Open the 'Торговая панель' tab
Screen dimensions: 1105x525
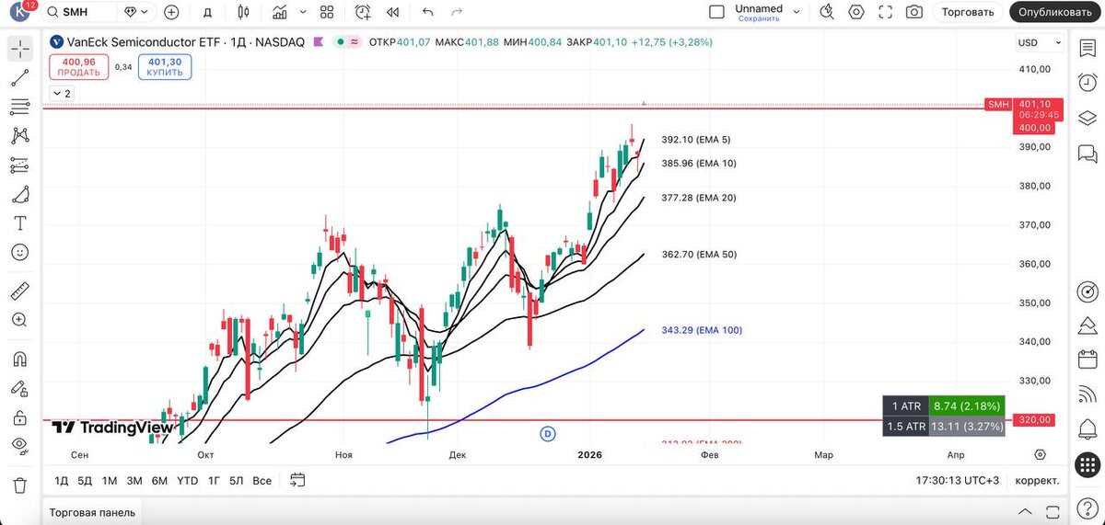point(92,512)
